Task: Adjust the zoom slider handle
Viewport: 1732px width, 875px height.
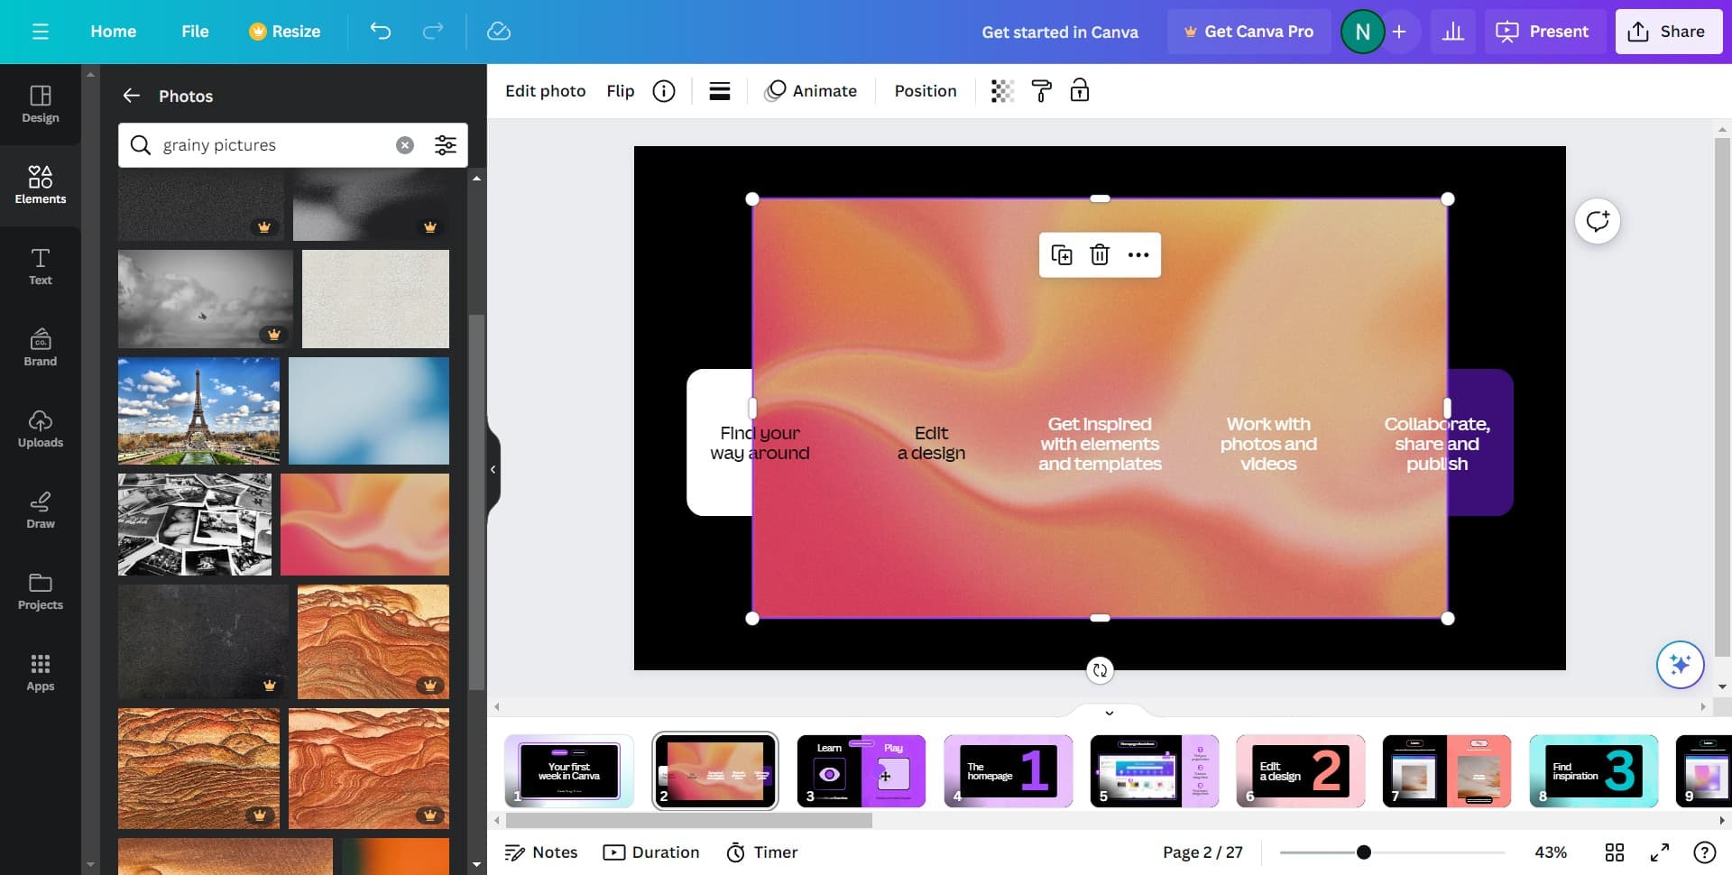Action: pyautogui.click(x=1364, y=852)
